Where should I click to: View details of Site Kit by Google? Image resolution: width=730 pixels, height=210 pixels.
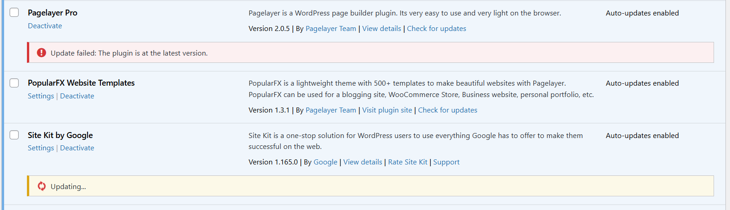tap(363, 162)
